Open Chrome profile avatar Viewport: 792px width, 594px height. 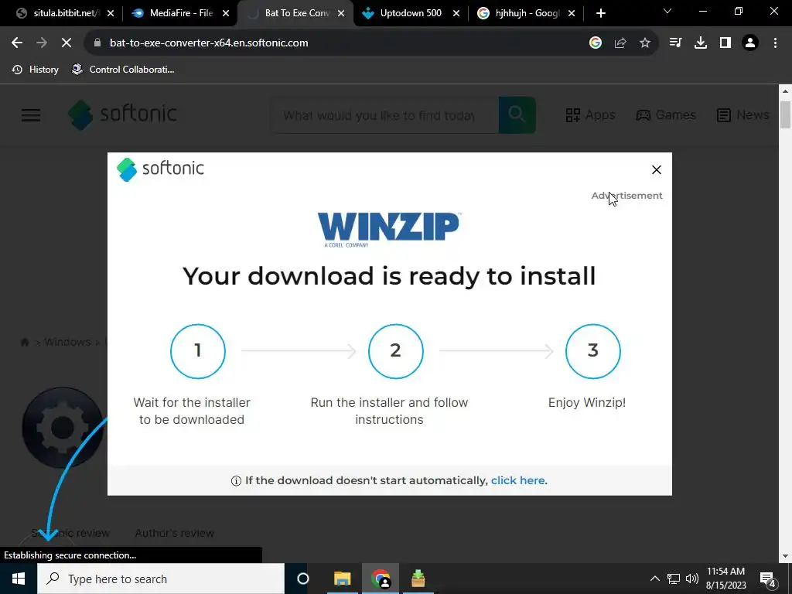[x=750, y=43]
